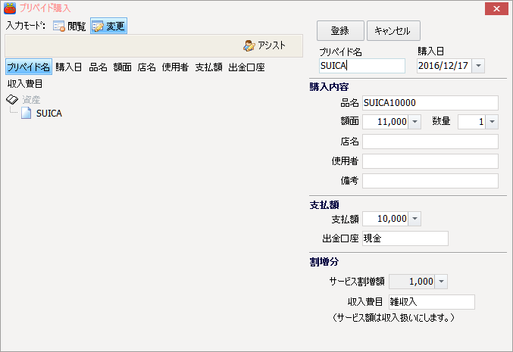
Task: Click the 出金口座 field showing 現金
Action: (x=405, y=238)
